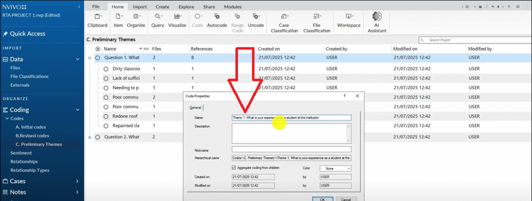532x201 pixels.
Task: Collapse the Codes tree node
Action: [7, 118]
